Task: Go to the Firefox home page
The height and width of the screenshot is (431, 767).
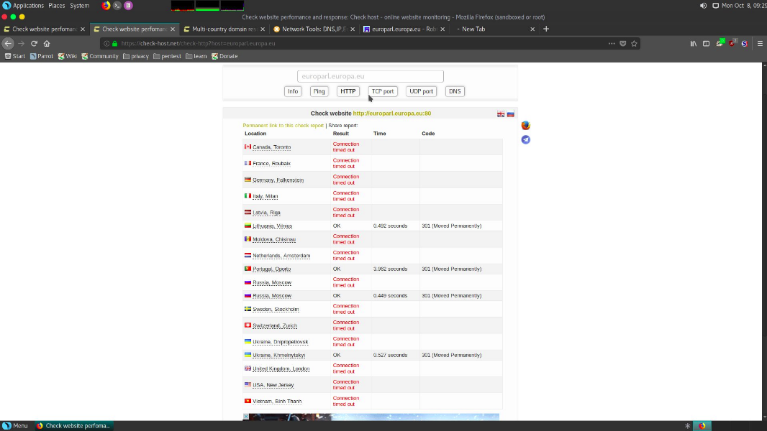Action: (47, 43)
